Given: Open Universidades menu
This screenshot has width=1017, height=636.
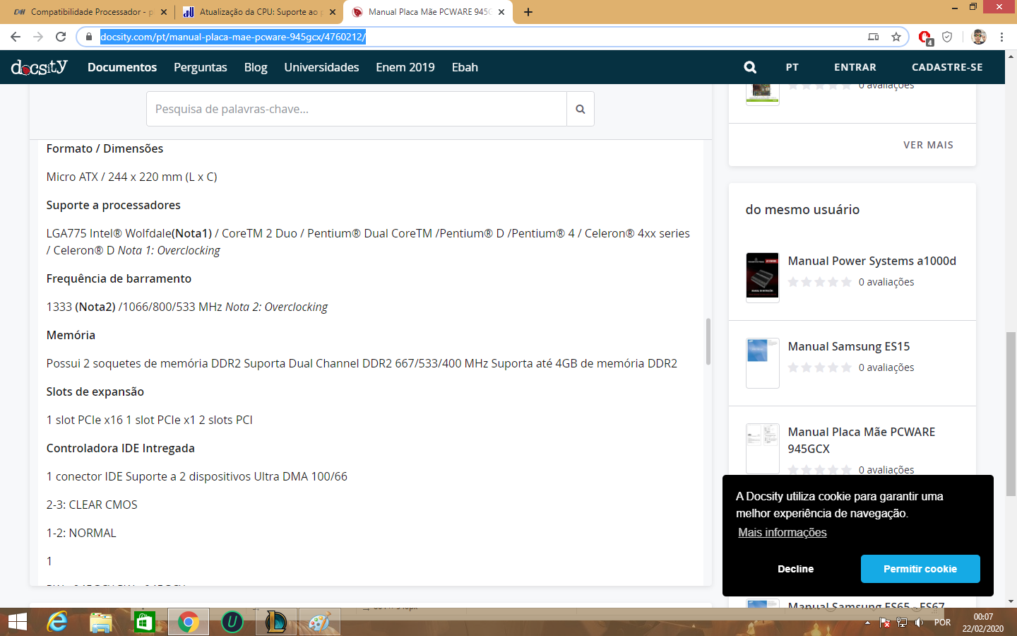Looking at the screenshot, I should pos(321,67).
